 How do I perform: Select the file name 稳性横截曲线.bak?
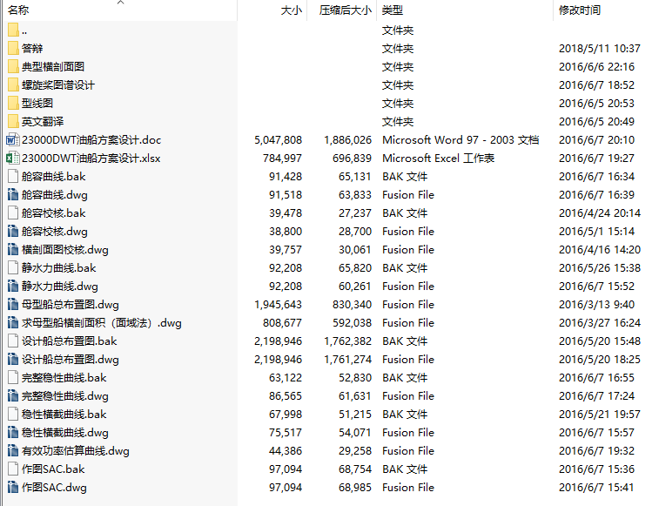point(64,415)
